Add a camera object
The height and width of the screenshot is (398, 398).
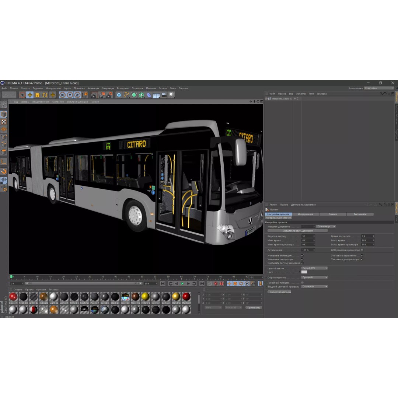click(x=164, y=95)
